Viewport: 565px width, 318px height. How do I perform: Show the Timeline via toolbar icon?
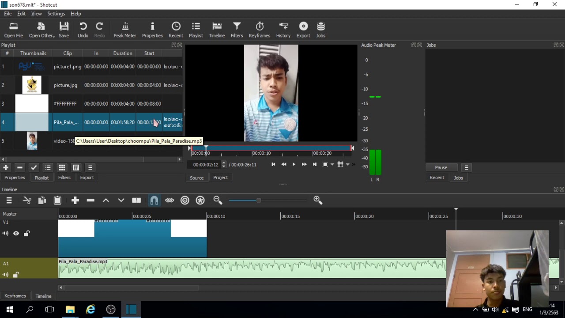tap(217, 30)
